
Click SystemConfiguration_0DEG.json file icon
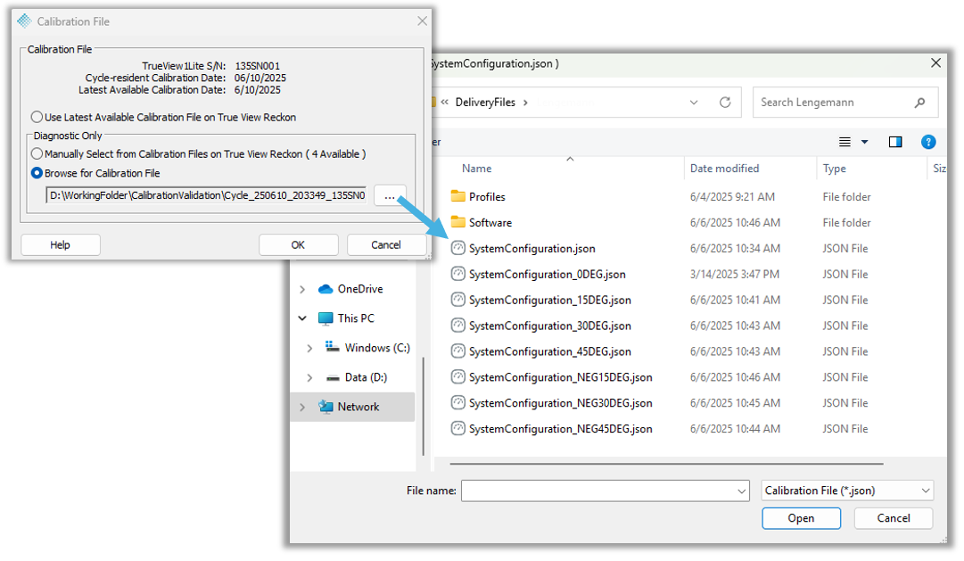(458, 274)
